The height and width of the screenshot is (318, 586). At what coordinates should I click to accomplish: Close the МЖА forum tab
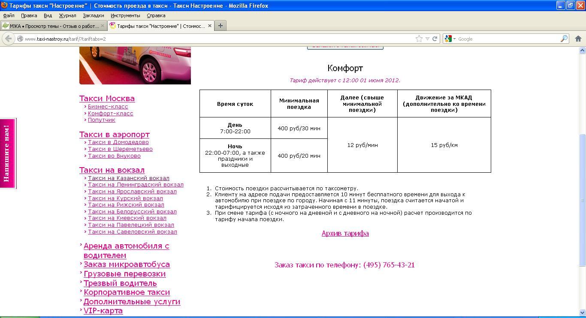[x=103, y=26]
